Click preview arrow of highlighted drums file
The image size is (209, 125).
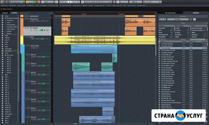click(159, 48)
